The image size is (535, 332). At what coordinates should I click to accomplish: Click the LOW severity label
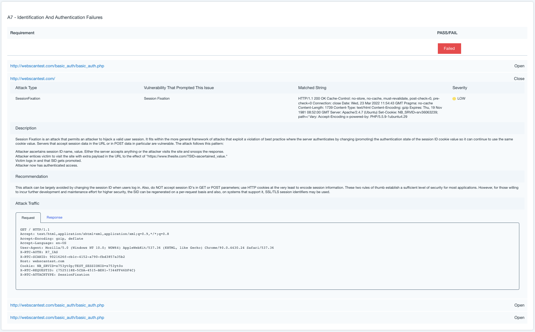click(x=461, y=99)
